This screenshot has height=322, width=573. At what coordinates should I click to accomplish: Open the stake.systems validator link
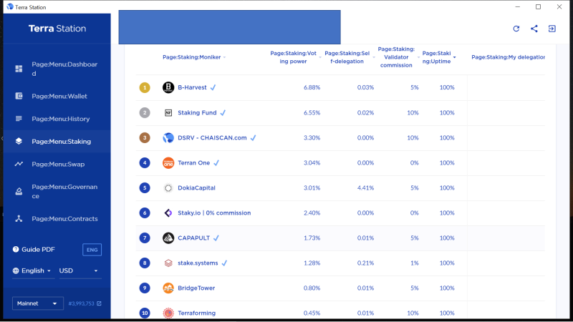(x=198, y=263)
